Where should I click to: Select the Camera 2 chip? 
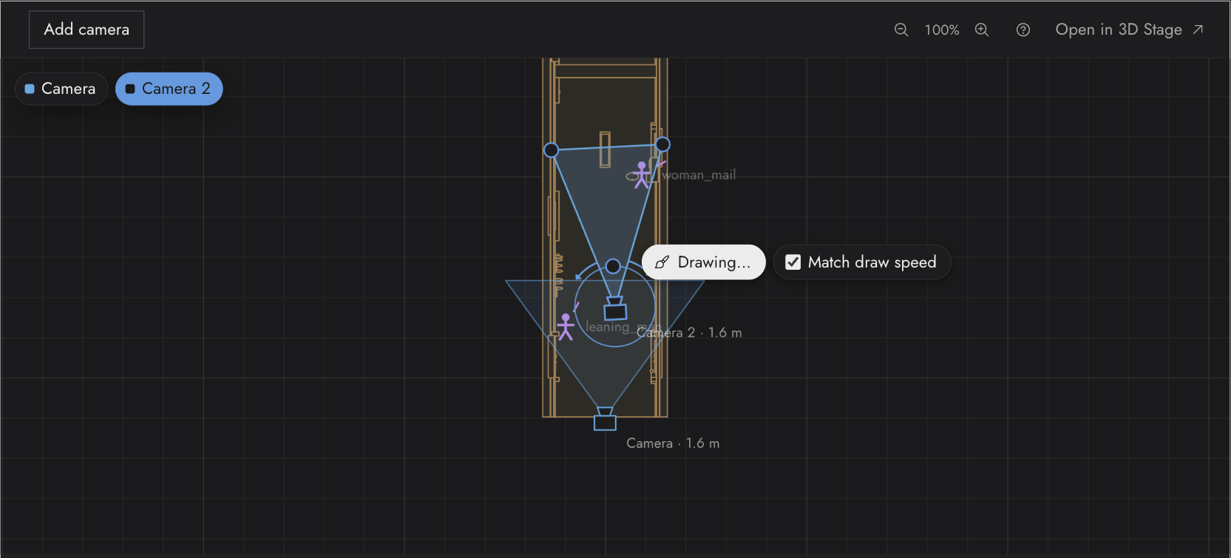click(x=169, y=89)
